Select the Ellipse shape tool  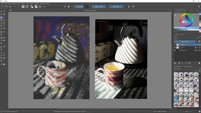coord(4,20)
